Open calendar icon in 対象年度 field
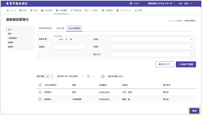The width and height of the screenshot is (202, 115). coord(66,39)
